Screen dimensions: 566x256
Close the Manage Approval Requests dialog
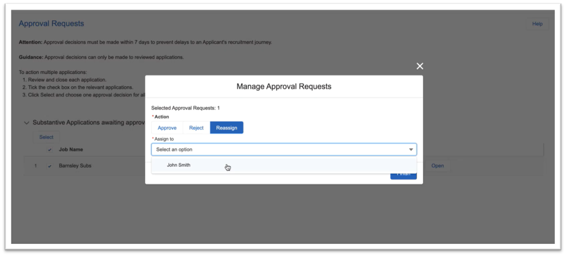(x=419, y=66)
